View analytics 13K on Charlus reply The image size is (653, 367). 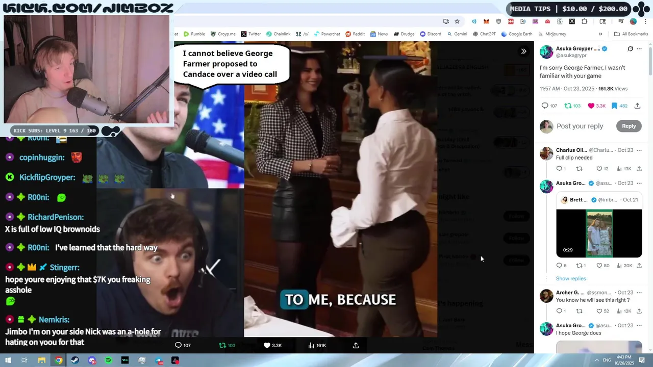pos(624,169)
